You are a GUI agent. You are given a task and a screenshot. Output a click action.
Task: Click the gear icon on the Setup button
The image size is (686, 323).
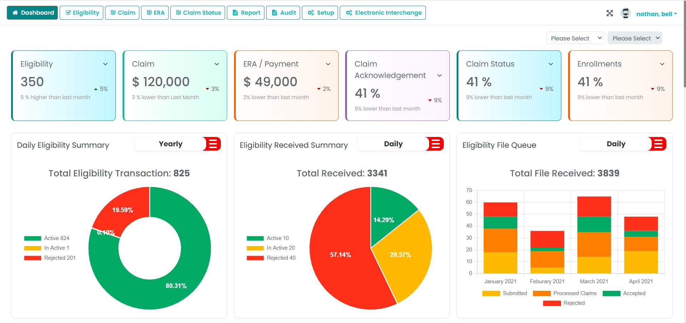coord(310,13)
